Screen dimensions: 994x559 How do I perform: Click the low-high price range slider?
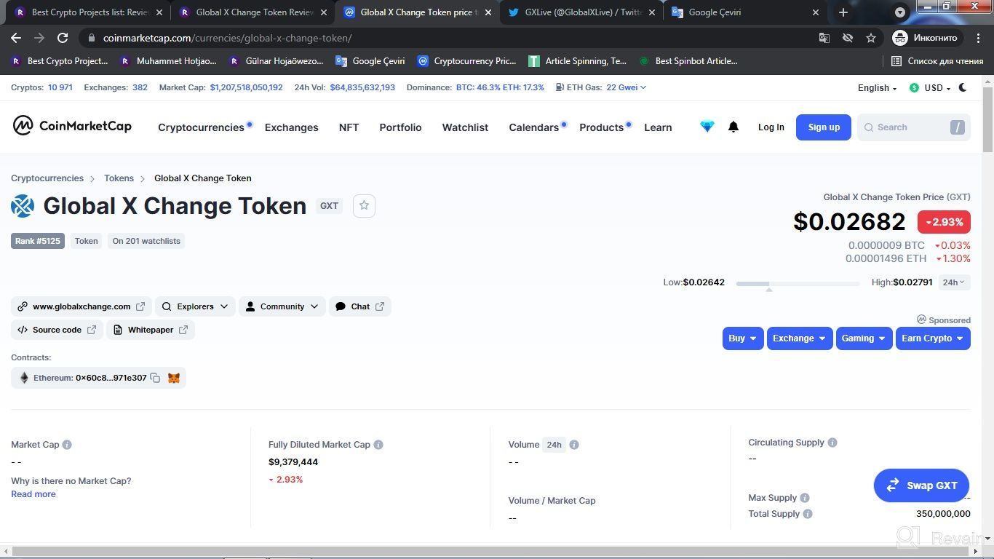(x=798, y=283)
